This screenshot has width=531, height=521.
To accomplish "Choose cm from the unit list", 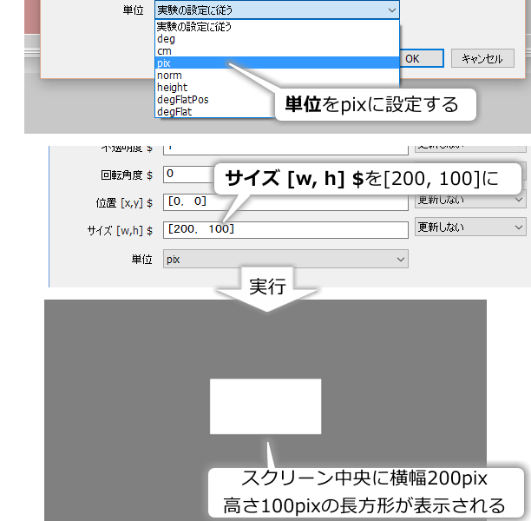I will pos(277,51).
